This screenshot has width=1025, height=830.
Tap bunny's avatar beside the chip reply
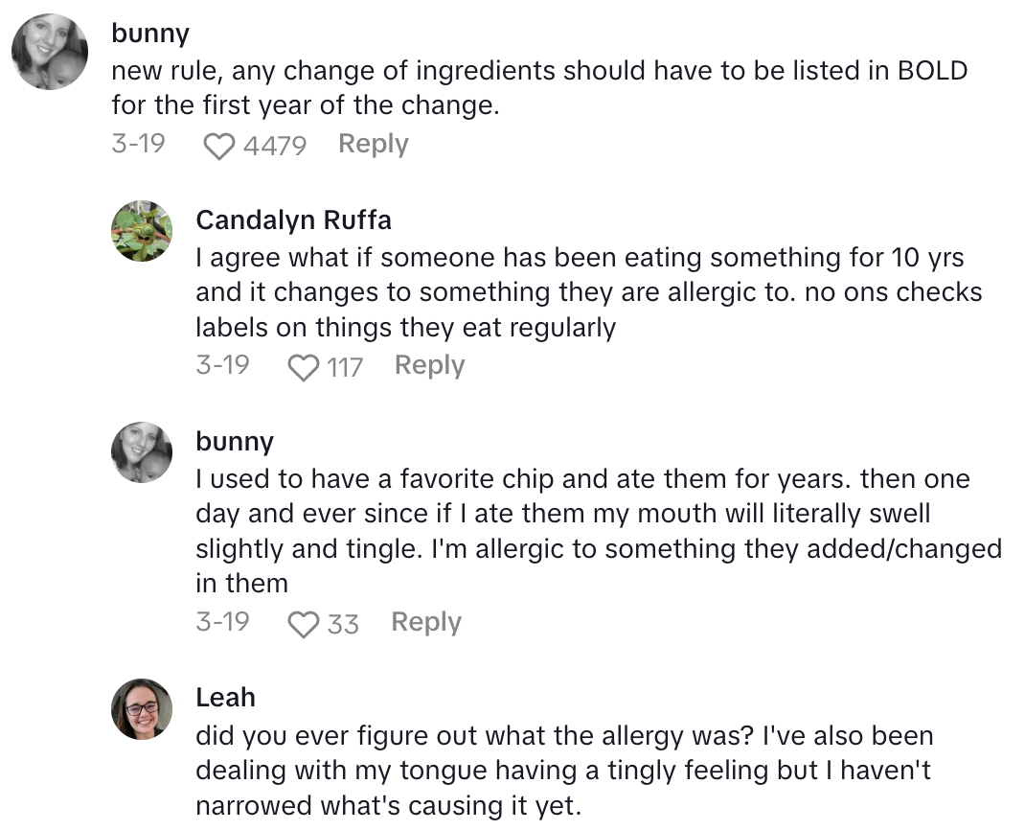point(142,451)
